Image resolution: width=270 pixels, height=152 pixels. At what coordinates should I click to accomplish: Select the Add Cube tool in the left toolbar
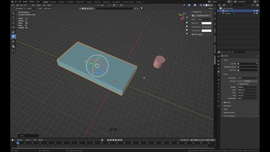point(13,51)
